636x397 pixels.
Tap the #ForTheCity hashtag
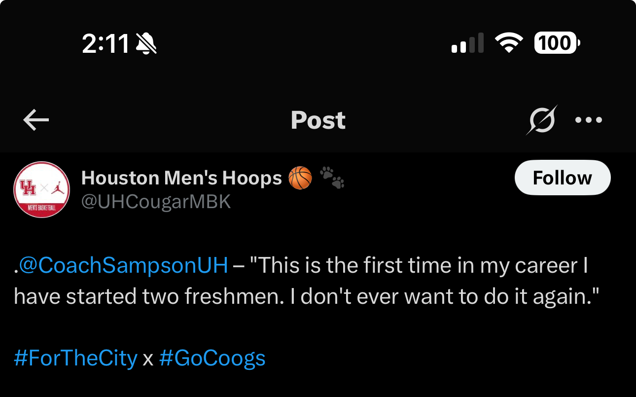point(75,358)
